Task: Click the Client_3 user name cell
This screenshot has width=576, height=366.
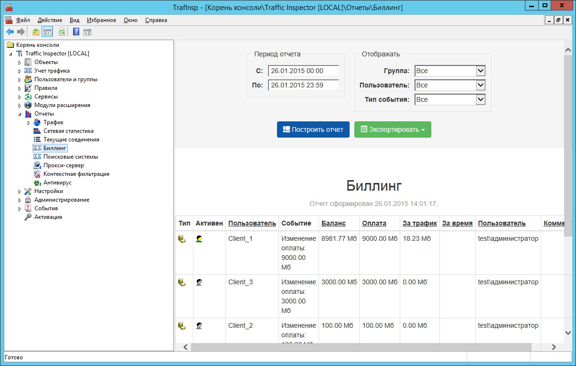Action: coord(241,282)
